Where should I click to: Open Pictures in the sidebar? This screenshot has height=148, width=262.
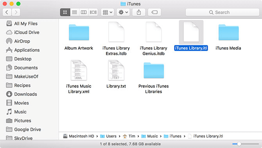click(x=18, y=121)
